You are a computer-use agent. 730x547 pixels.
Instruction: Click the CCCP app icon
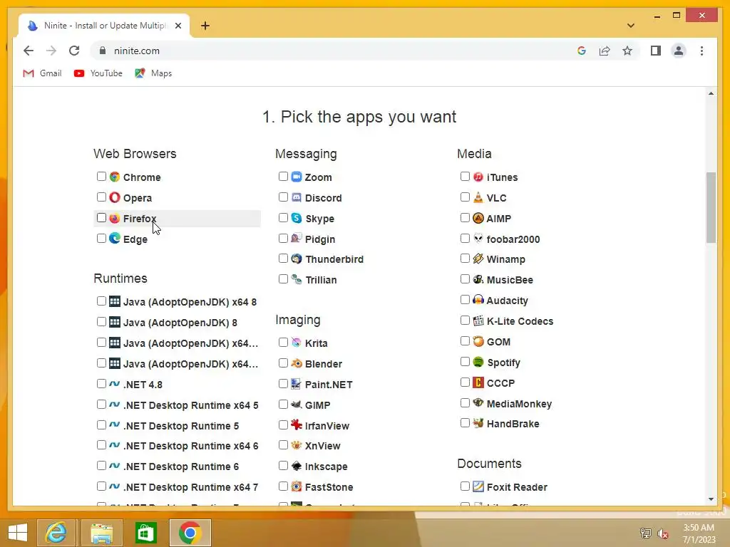pos(478,382)
